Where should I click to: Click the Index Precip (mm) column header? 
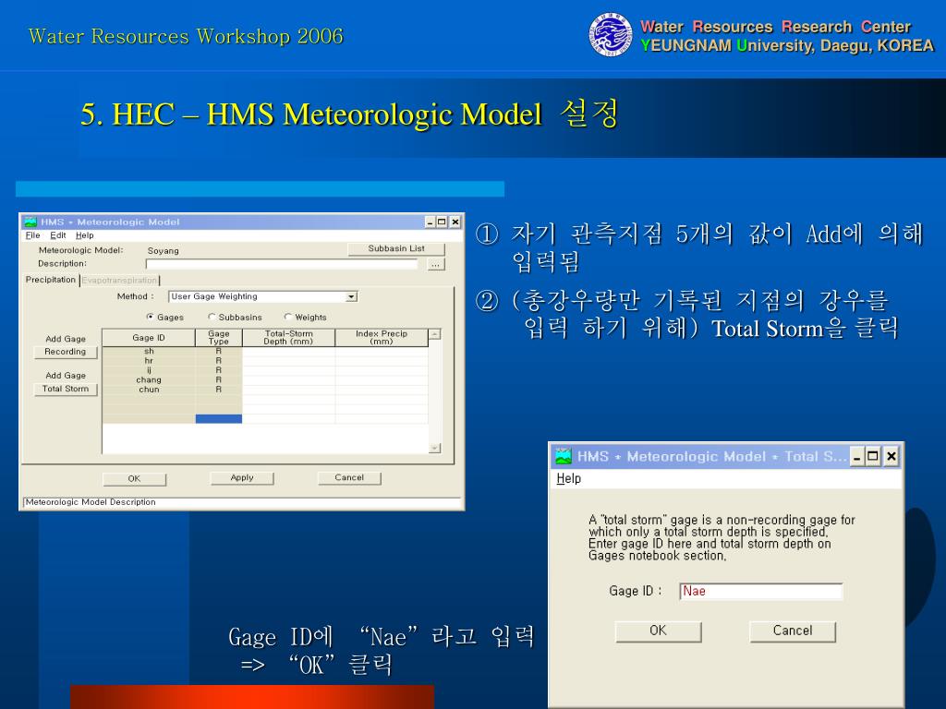point(382,338)
